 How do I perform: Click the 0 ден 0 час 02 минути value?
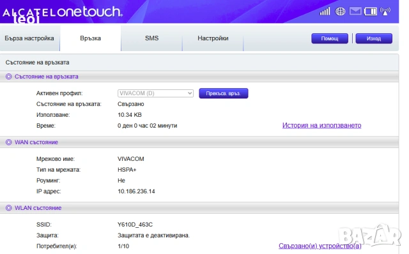[x=148, y=126]
